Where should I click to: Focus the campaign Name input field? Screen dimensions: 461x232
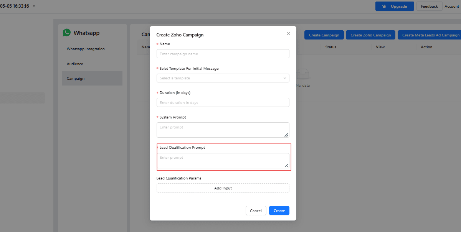(223, 54)
